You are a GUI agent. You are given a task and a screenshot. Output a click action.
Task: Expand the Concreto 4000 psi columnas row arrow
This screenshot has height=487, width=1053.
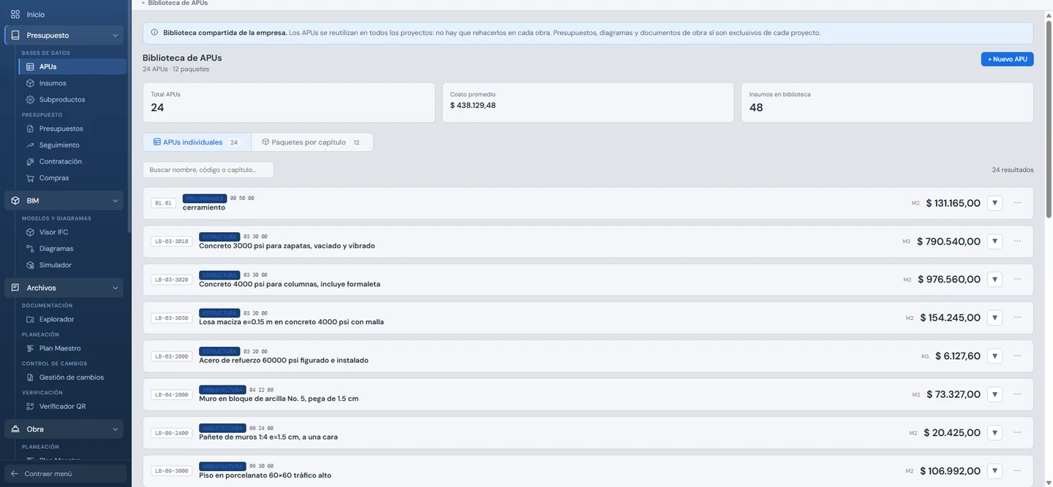point(994,279)
